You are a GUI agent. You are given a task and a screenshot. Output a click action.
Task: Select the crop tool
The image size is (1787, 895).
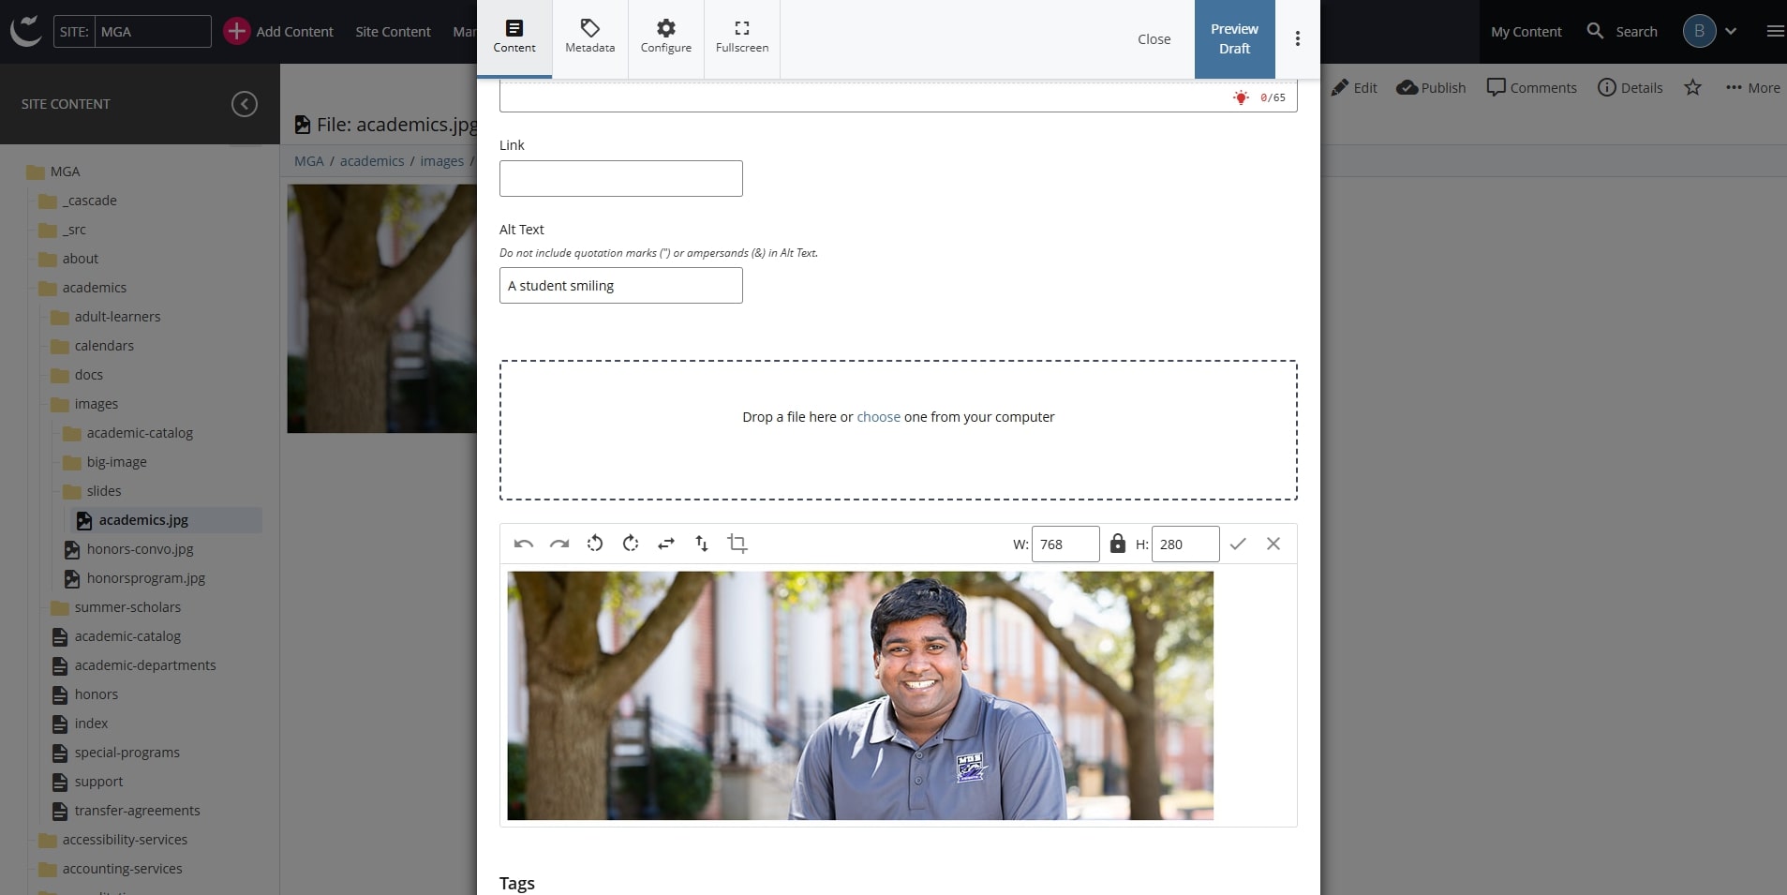click(737, 544)
